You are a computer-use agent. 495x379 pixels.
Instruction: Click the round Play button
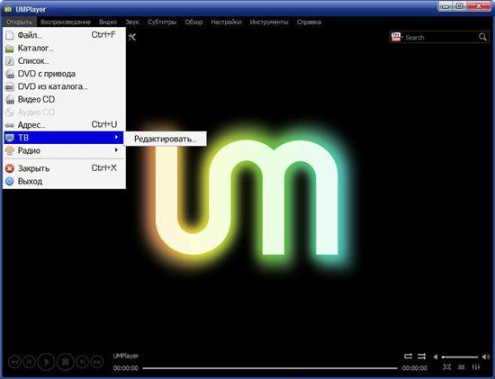pos(47,361)
